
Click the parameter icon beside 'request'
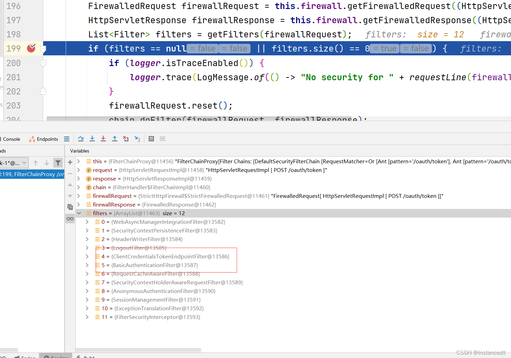pyautogui.click(x=89, y=170)
